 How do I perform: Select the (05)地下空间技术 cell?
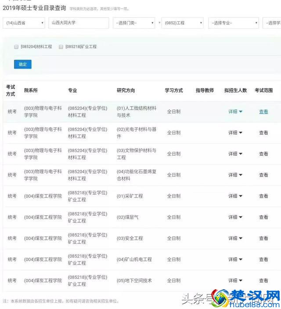tap(134, 280)
